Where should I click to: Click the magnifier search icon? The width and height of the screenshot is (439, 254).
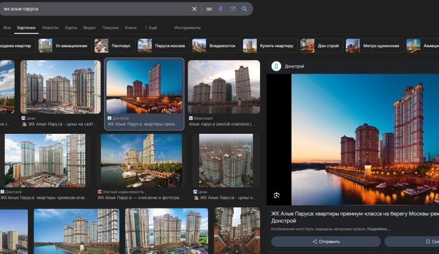pyautogui.click(x=244, y=9)
